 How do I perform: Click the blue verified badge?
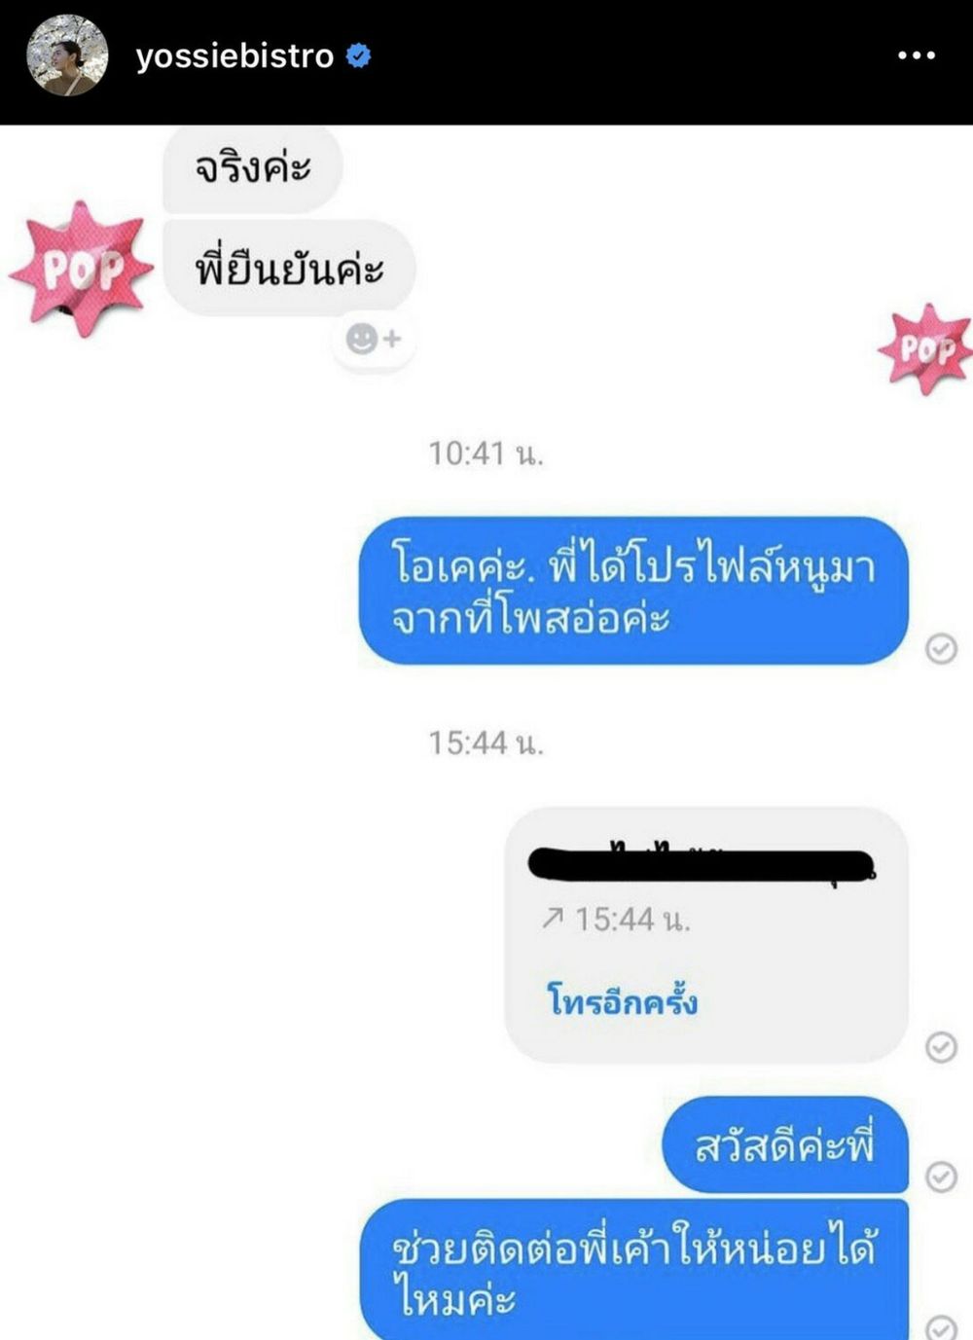(x=359, y=56)
